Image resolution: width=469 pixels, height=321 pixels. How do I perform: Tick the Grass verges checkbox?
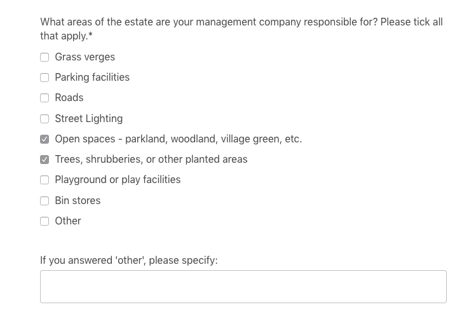[x=44, y=57]
